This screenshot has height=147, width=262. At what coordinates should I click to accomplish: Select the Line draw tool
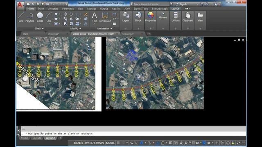pos(21,17)
